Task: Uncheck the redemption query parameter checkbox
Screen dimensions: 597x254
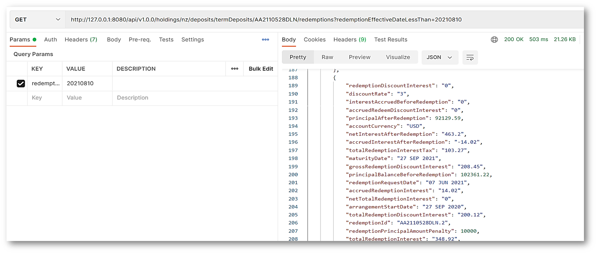Action: [21, 84]
